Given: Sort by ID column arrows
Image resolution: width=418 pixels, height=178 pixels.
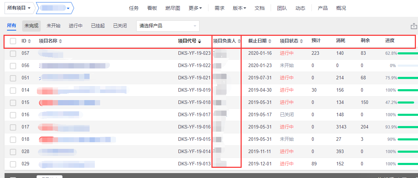Looking at the screenshot, I should (x=29, y=41).
